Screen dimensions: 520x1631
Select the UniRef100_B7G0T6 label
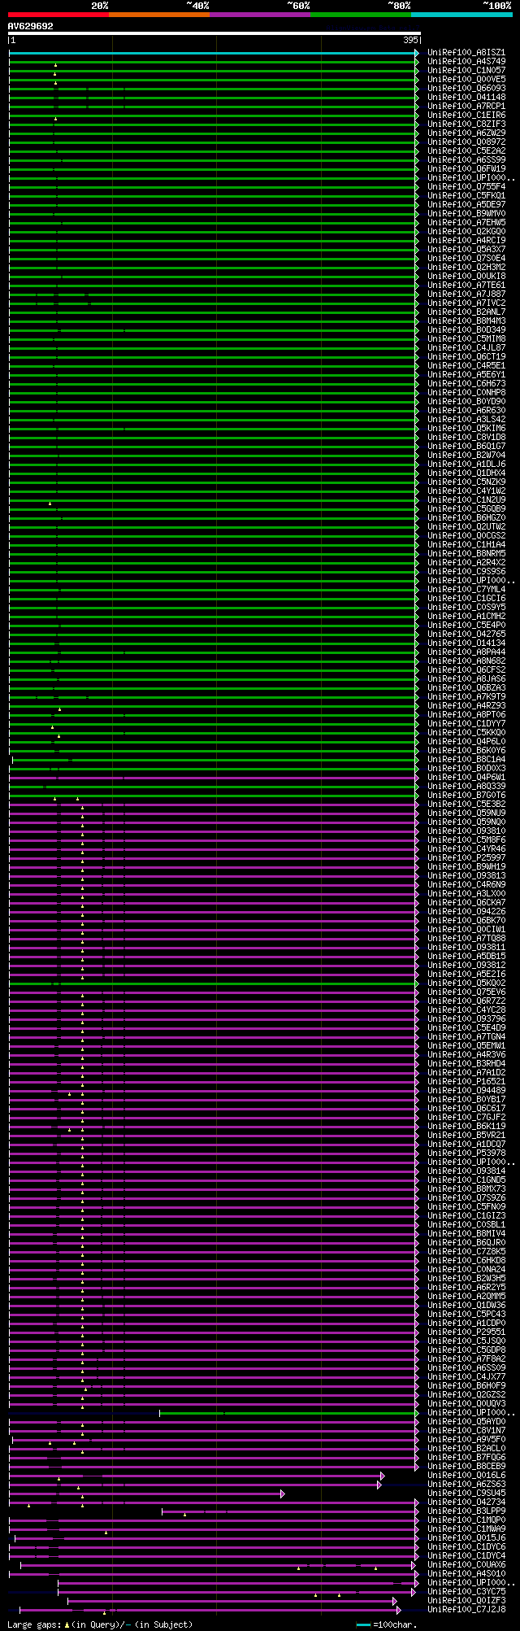pyautogui.click(x=466, y=796)
